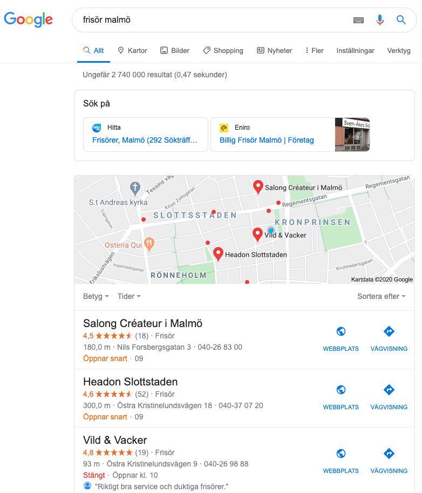This screenshot has width=422, height=493.
Task: Get directions icon for Salong Créateur
Action: click(389, 331)
